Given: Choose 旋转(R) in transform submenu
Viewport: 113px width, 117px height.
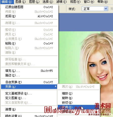Looking at the screenshot, I should (x=79, y=98).
